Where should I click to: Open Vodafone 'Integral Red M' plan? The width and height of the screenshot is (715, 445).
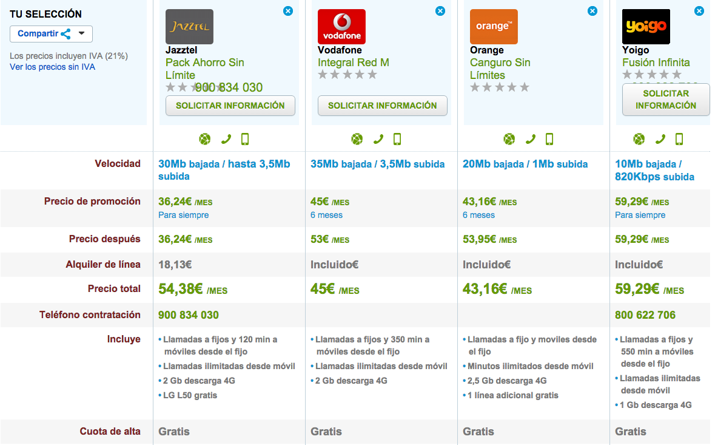[x=354, y=63]
